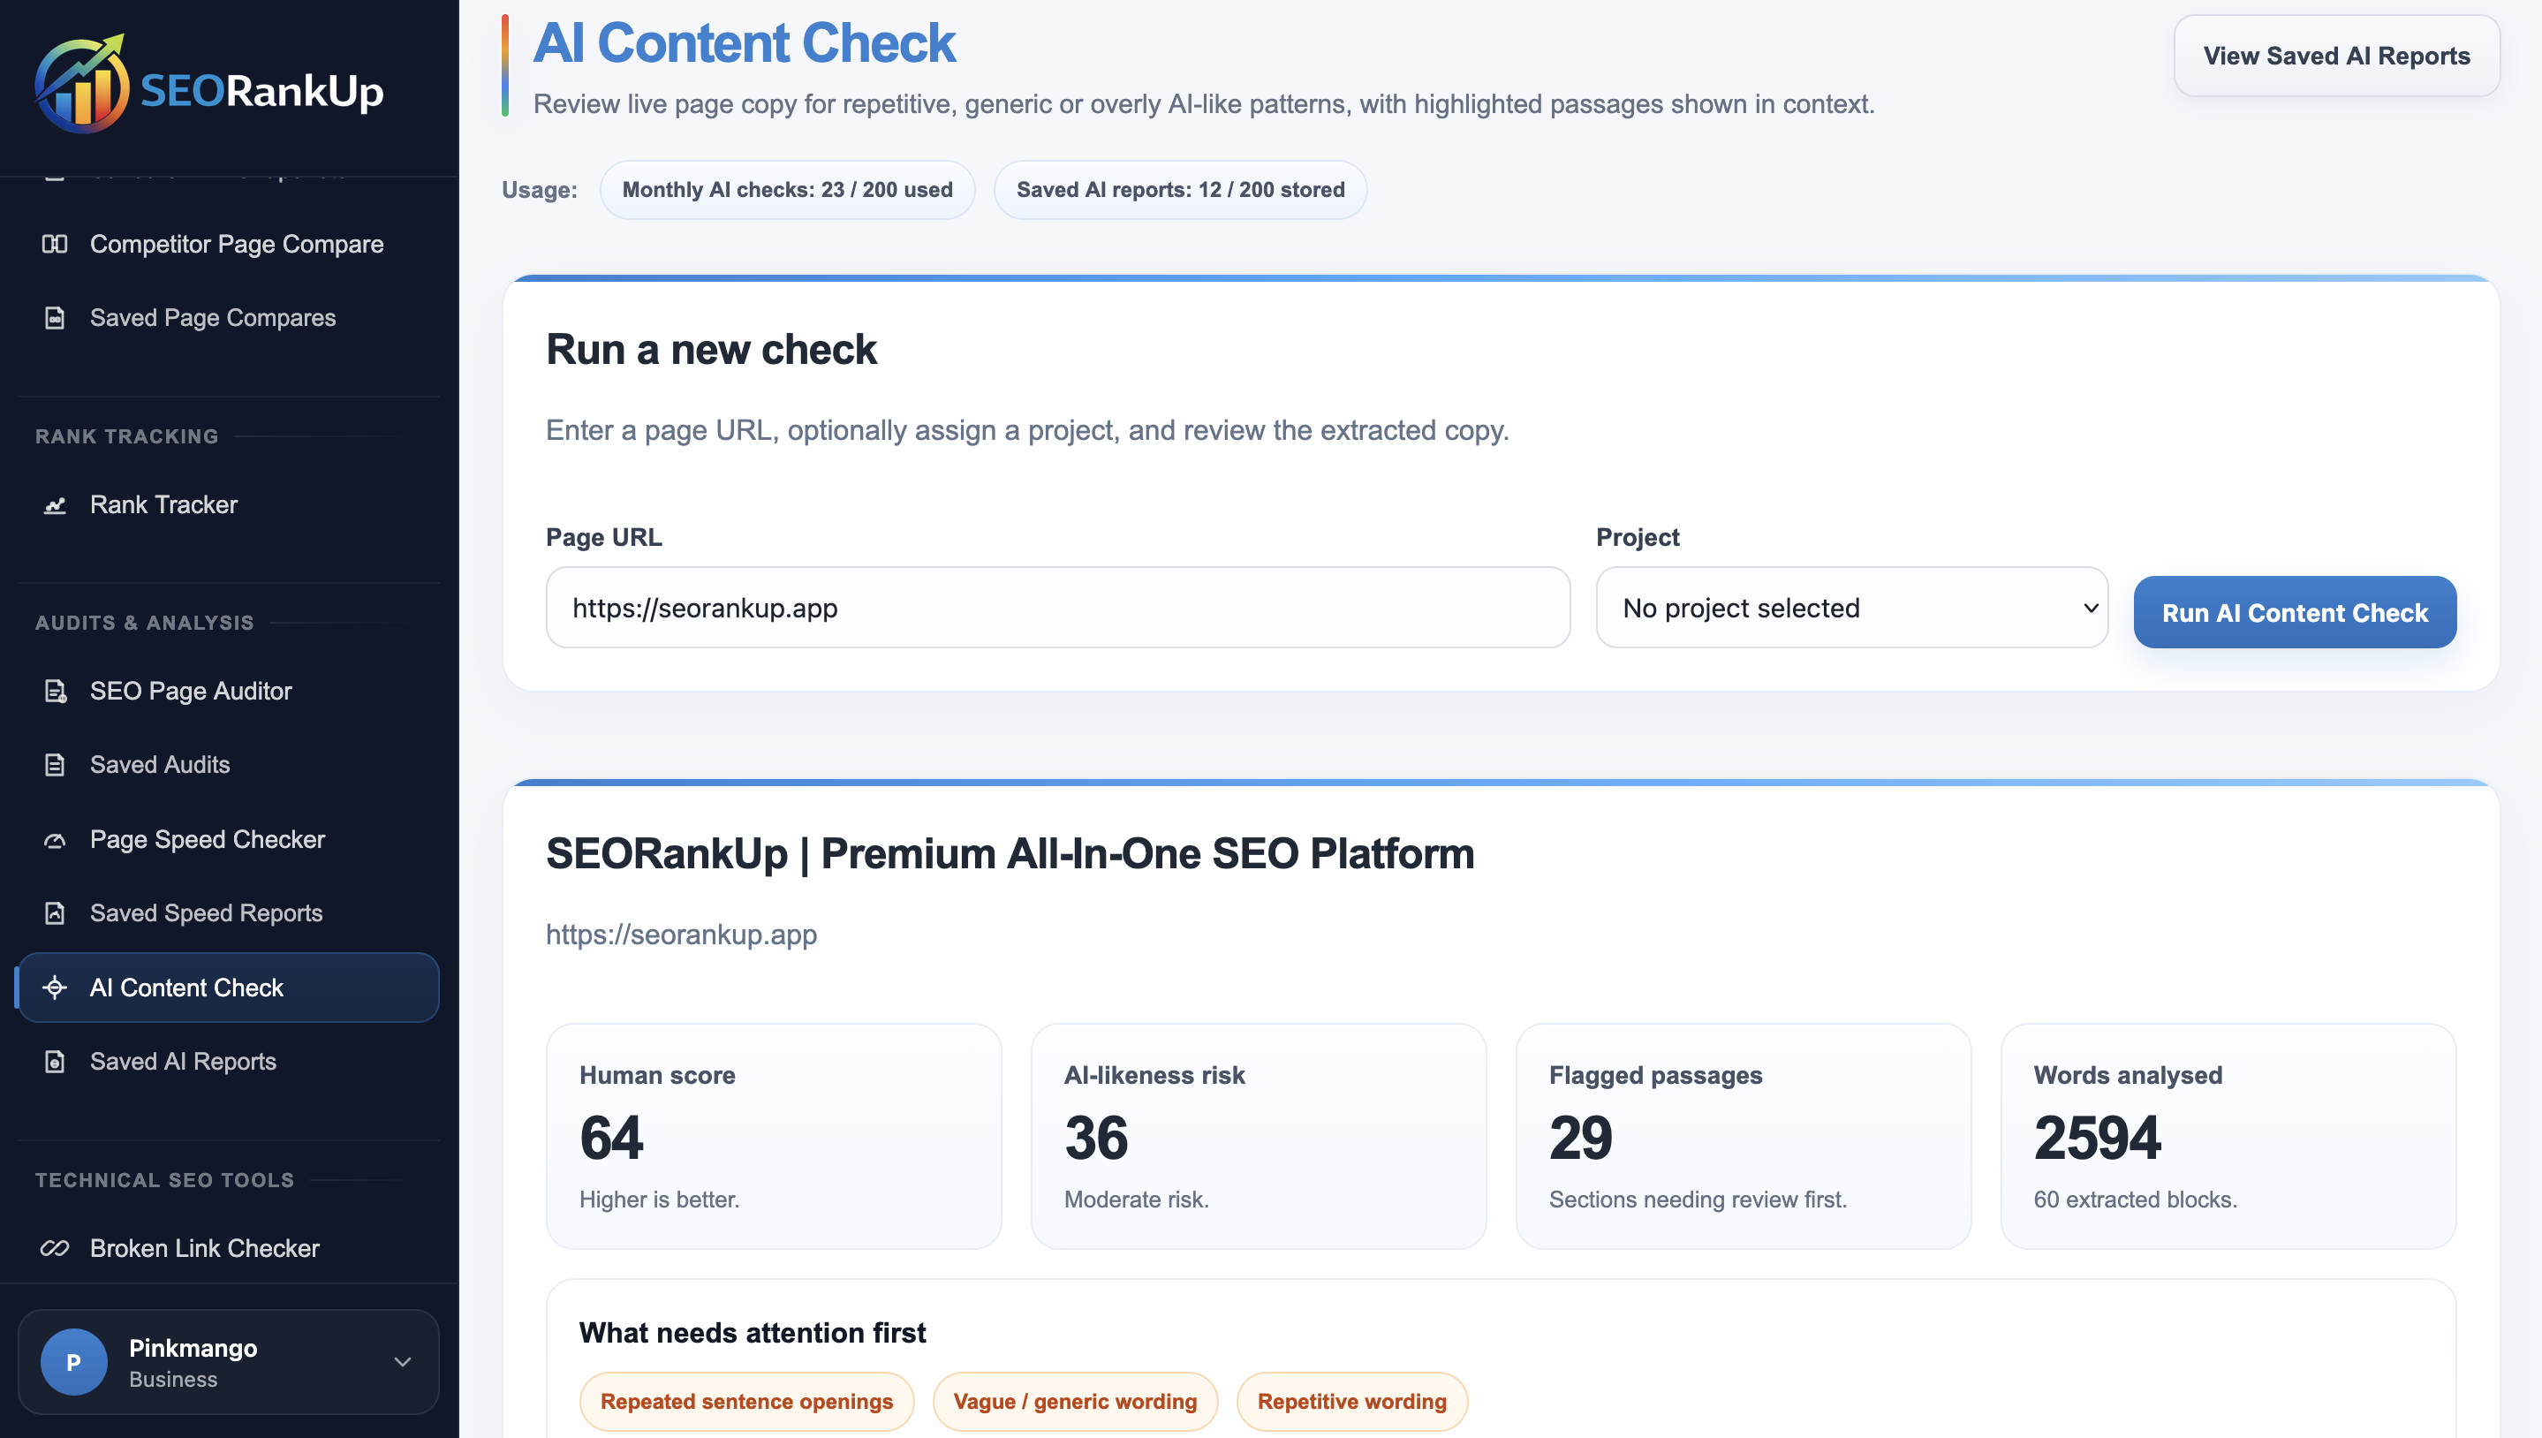This screenshot has height=1438, width=2542.
Task: Click the AI-likeness risk card
Action: pos(1258,1137)
